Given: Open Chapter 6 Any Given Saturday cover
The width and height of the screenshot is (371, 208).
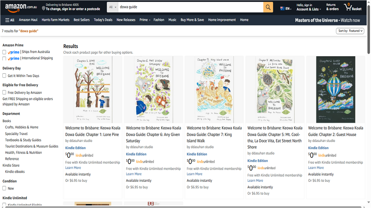Looking at the screenshot, I should point(153,89).
